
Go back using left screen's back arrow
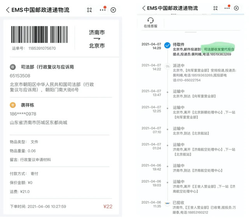pos(8,10)
